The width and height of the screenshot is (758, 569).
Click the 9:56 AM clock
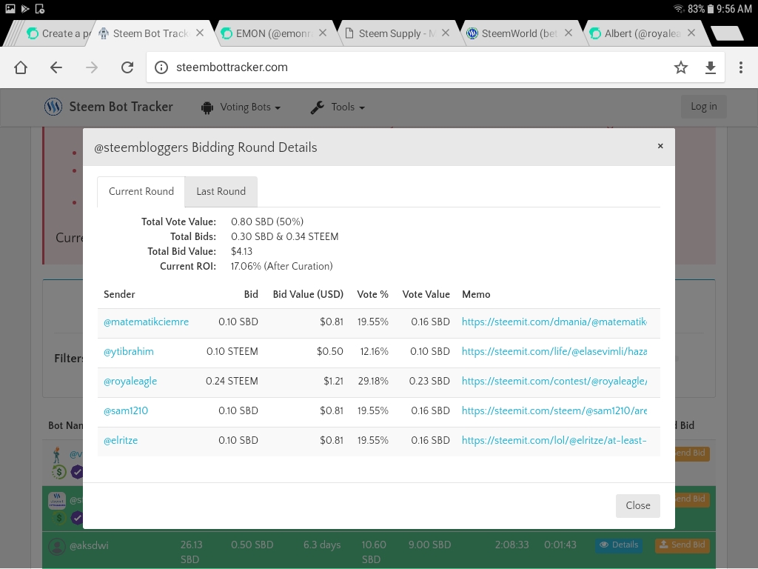pos(734,9)
